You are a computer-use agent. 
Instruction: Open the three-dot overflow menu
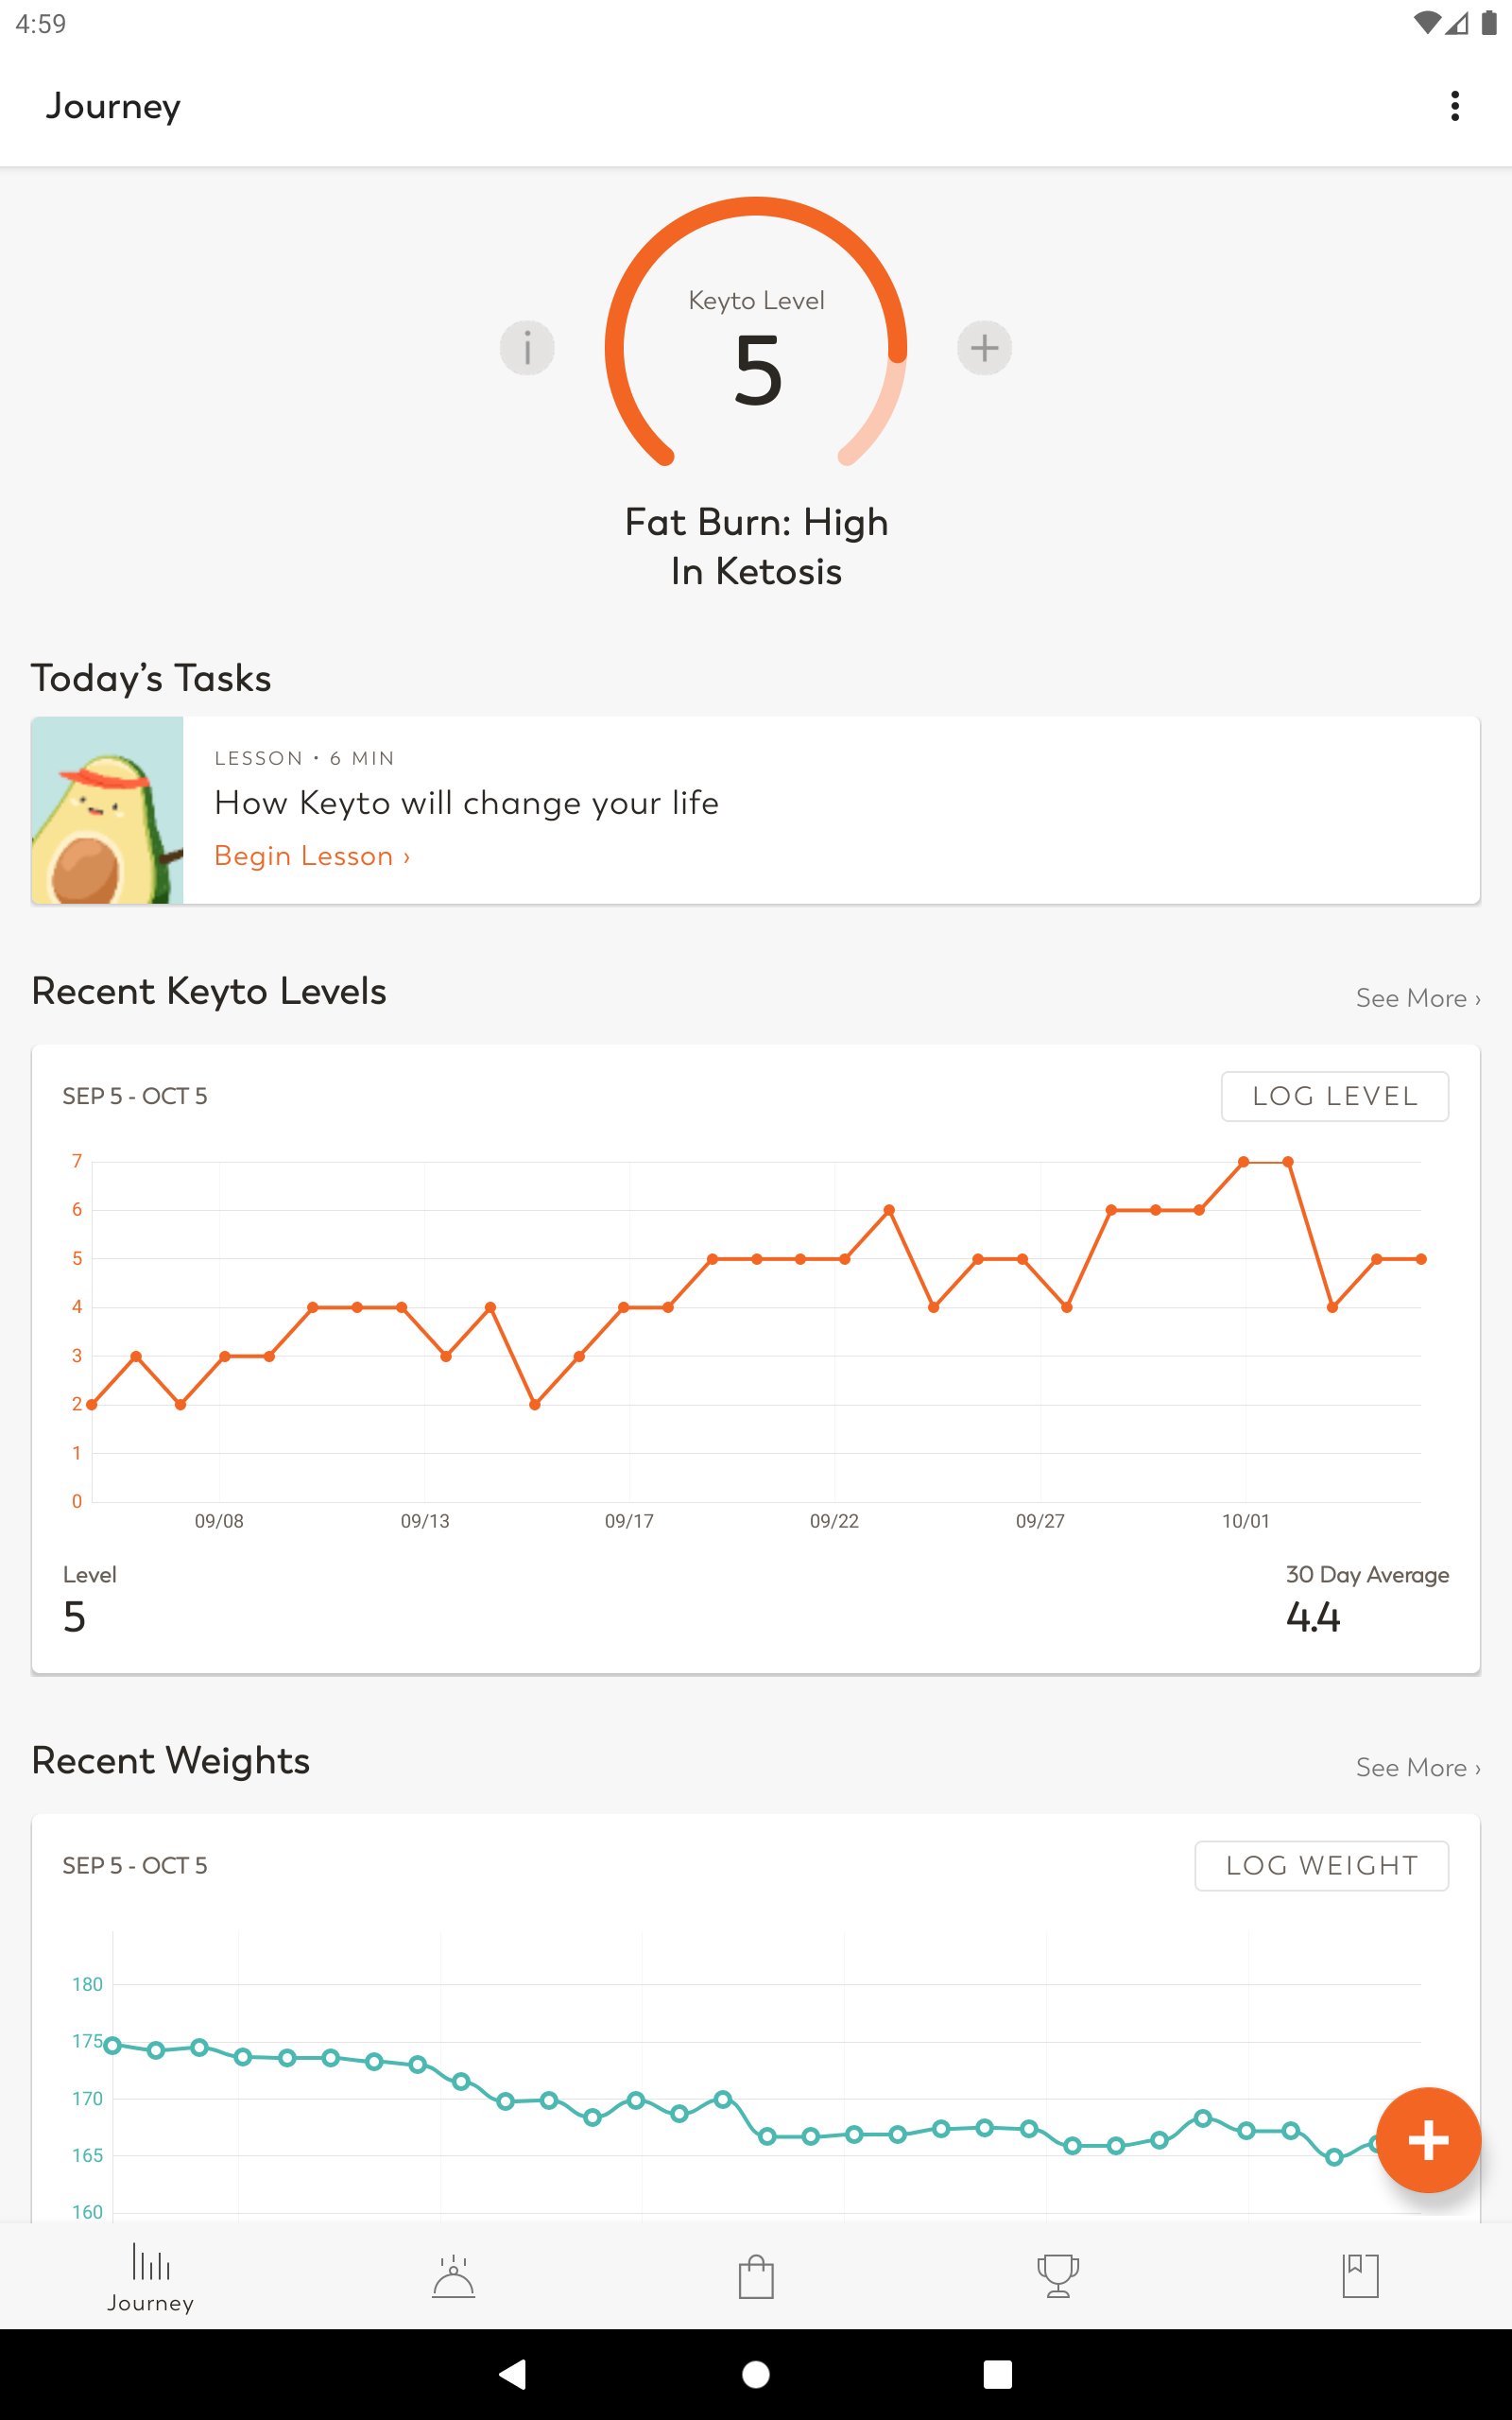[x=1454, y=106]
